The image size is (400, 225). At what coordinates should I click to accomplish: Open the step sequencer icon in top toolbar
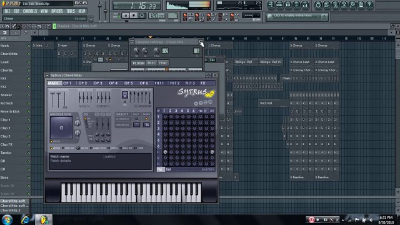pyautogui.click(x=279, y=5)
